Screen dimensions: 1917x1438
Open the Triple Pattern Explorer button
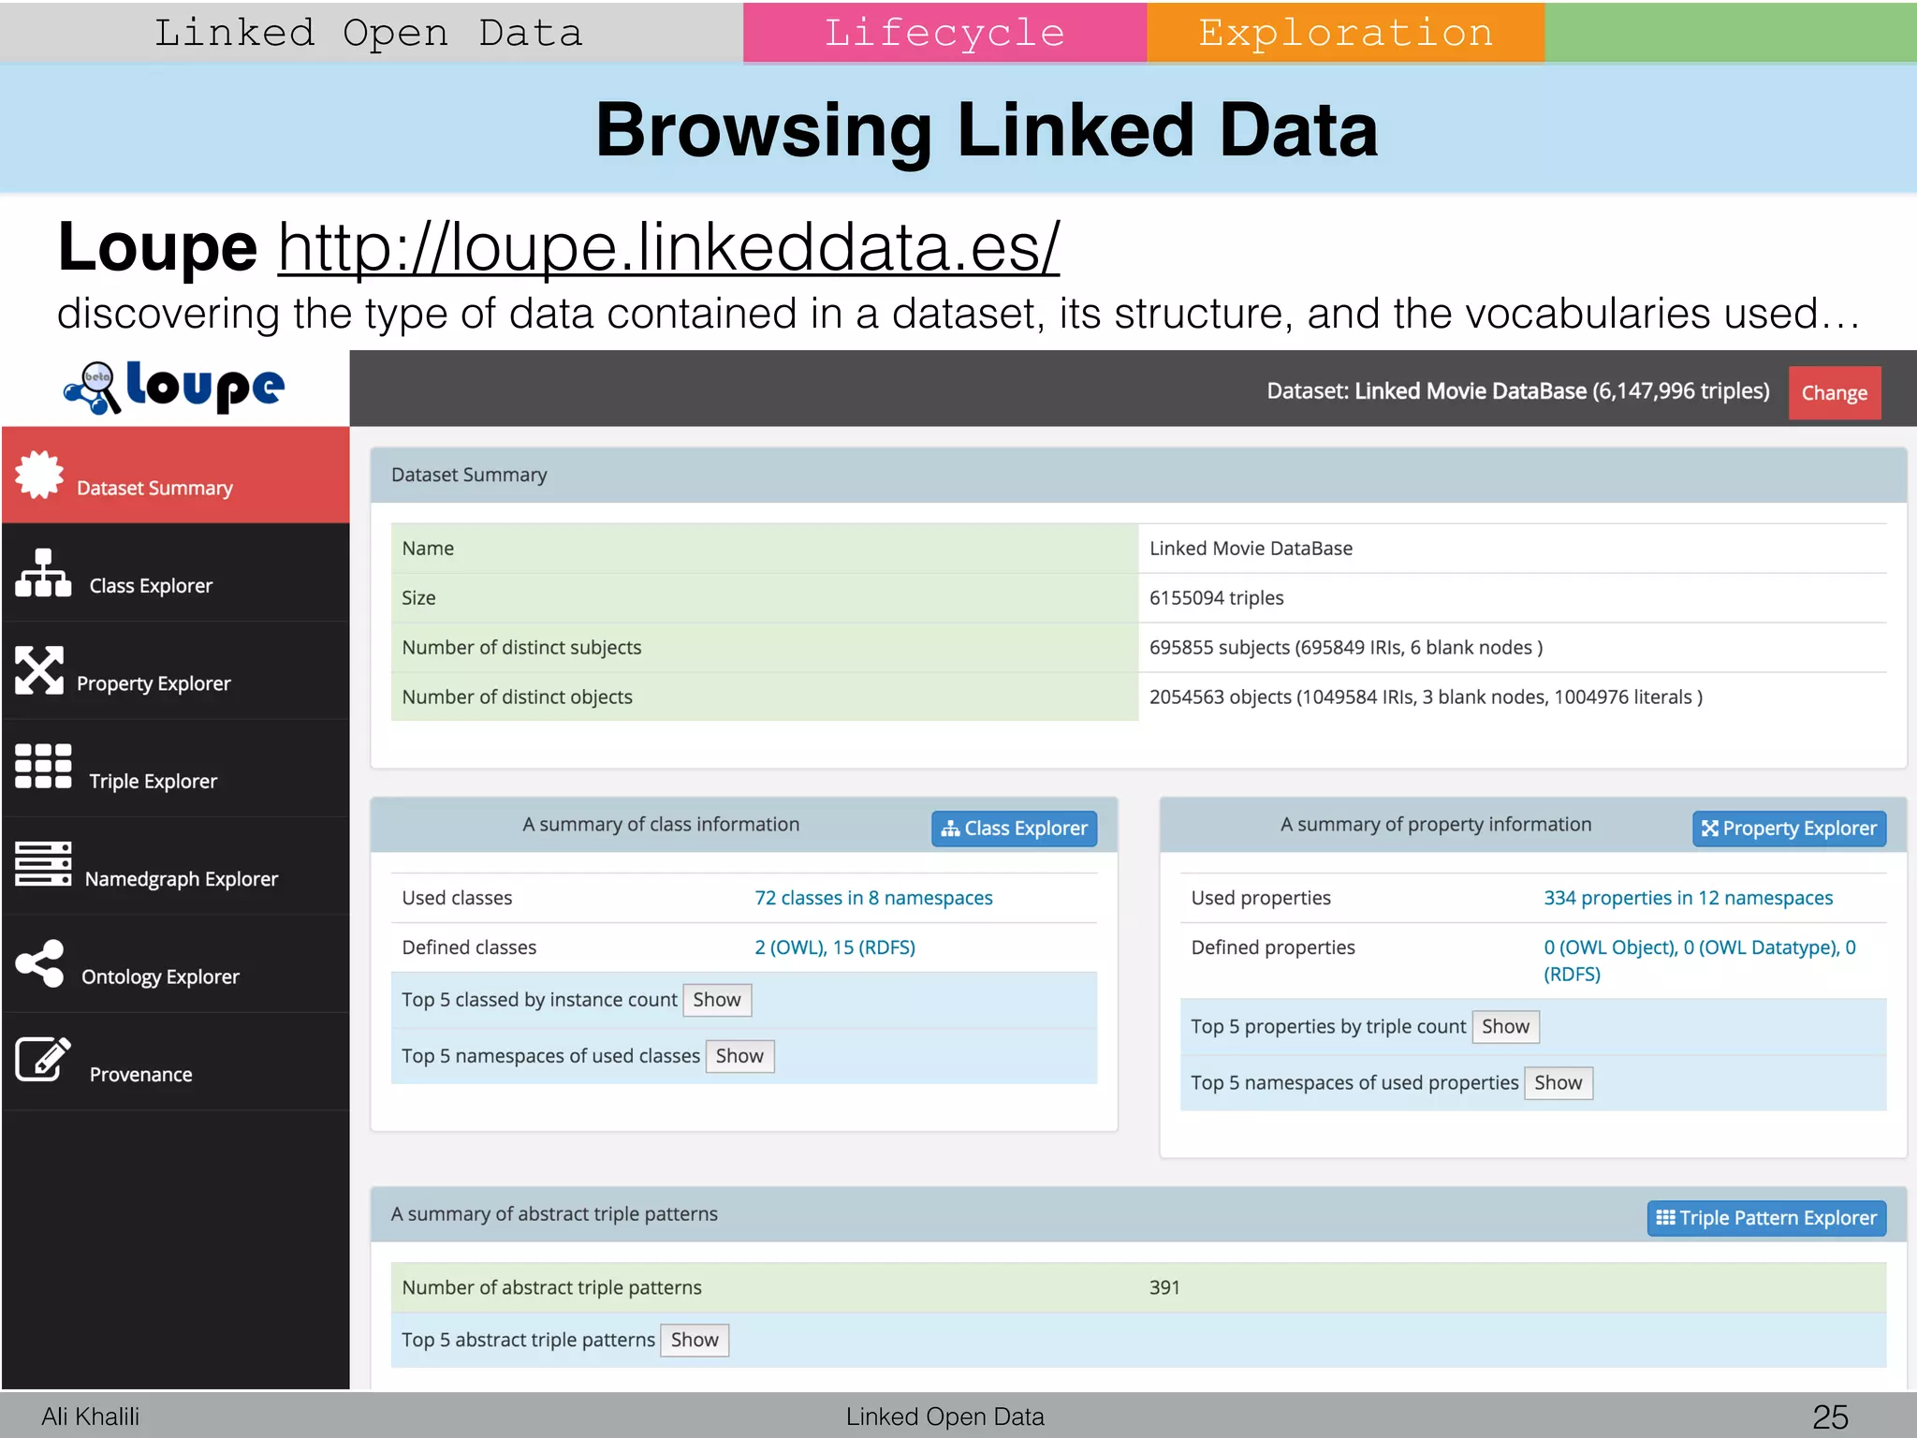1765,1218
